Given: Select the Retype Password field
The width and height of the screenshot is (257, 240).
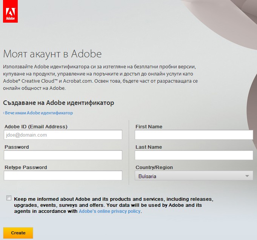Looking at the screenshot, I should point(63,175).
